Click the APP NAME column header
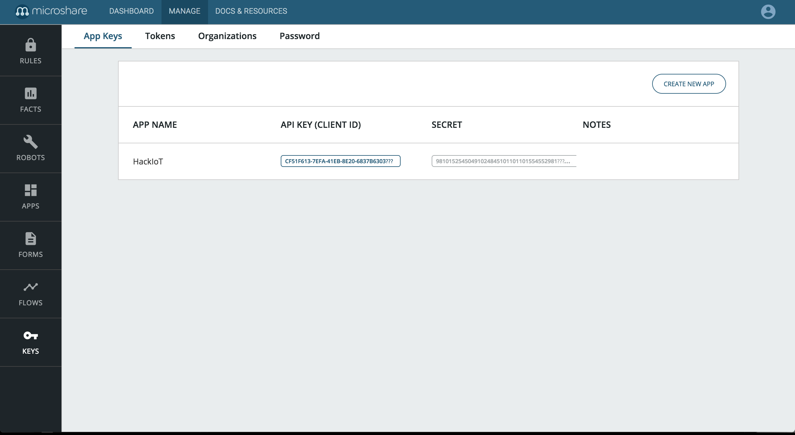795x435 pixels. [155, 125]
